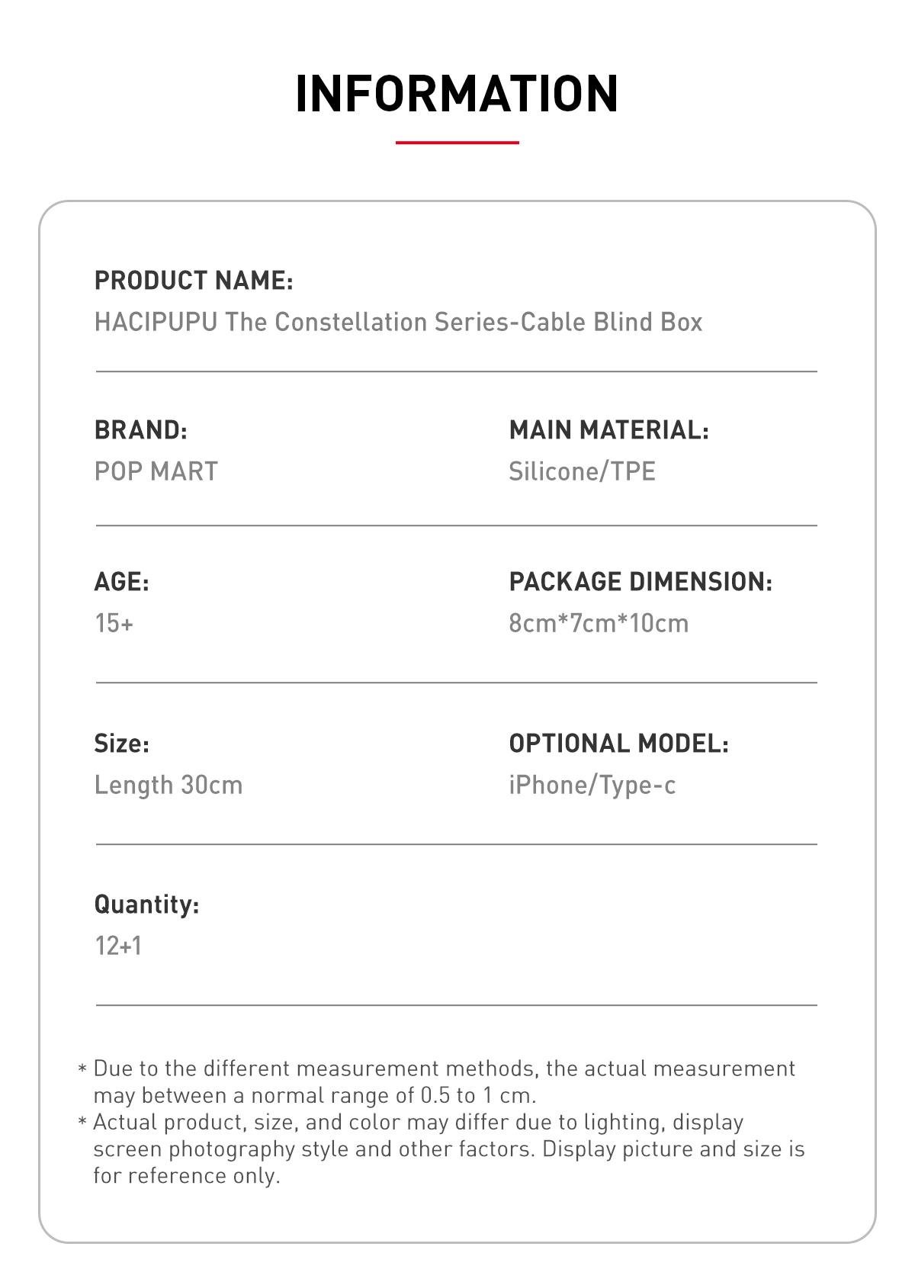Select the PACKAGE DIMENSION label
The height and width of the screenshot is (1266, 915).
640,581
